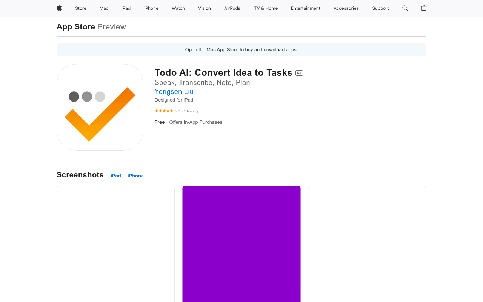Open the Vision menu

[205, 8]
